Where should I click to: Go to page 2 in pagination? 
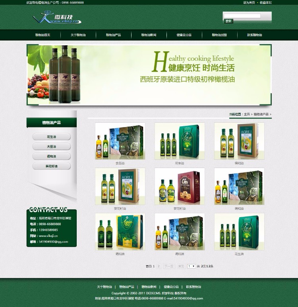pos(159,266)
